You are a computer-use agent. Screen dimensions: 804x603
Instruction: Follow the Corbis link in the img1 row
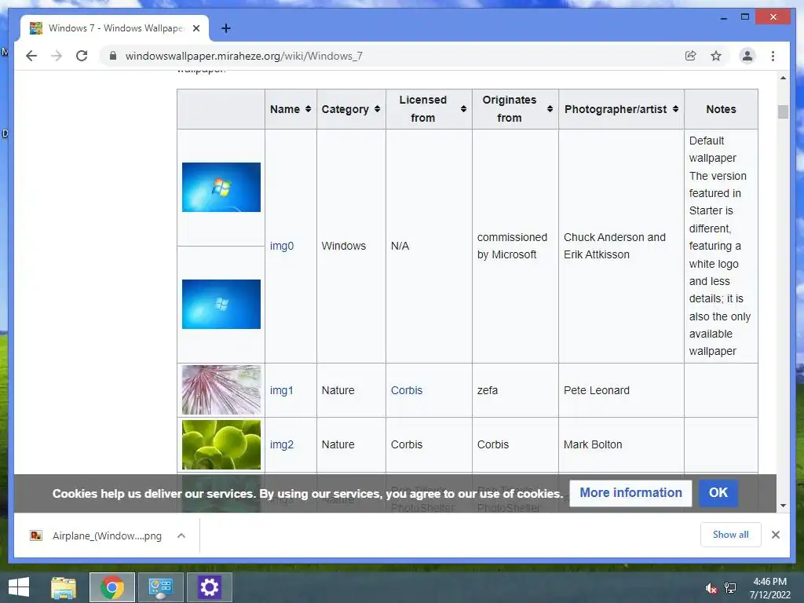(407, 390)
